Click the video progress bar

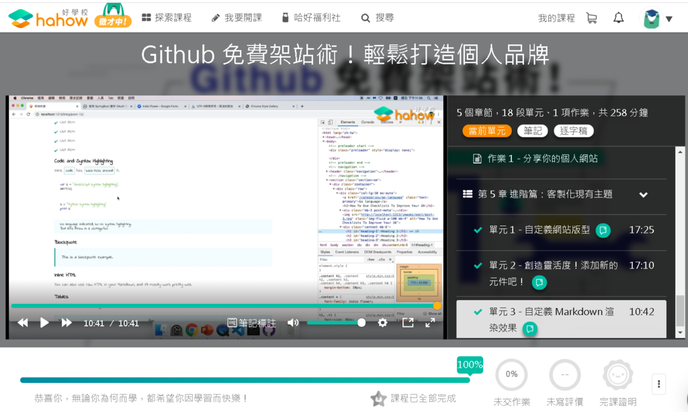click(225, 305)
